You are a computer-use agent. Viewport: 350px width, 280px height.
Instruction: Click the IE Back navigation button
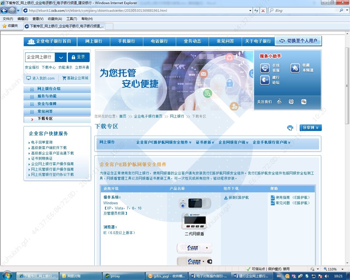pos(4,11)
